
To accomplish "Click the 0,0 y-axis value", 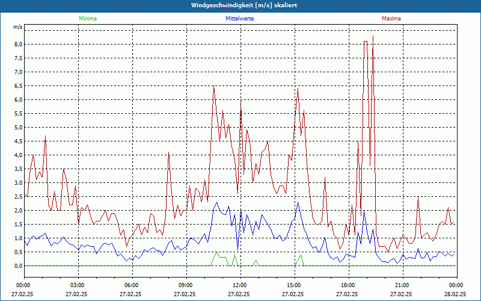I will pos(19,265).
